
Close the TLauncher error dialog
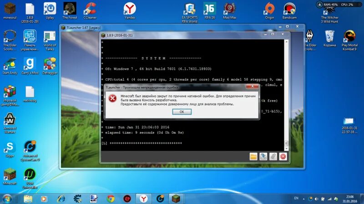[253, 86]
